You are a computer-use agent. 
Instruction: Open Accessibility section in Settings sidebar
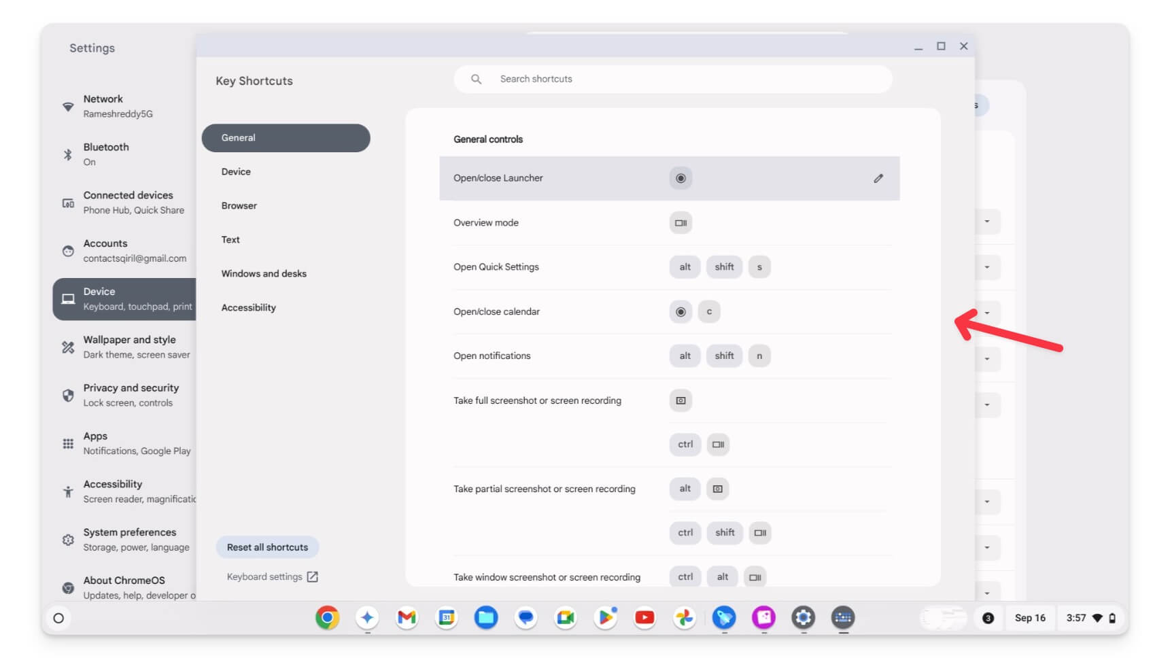point(124,491)
